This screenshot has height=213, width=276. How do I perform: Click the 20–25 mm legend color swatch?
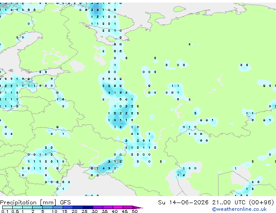78,207
